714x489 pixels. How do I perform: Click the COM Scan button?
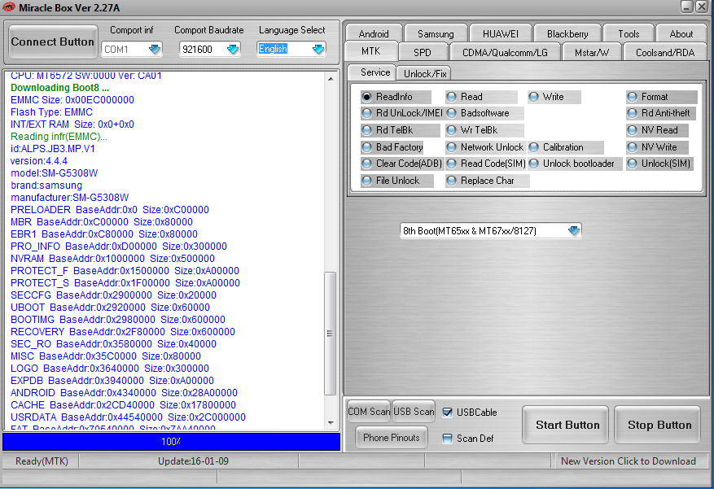[369, 412]
